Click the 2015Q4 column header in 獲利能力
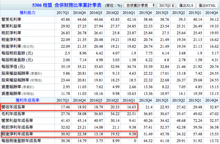The image size is (220, 144). point(145,13)
